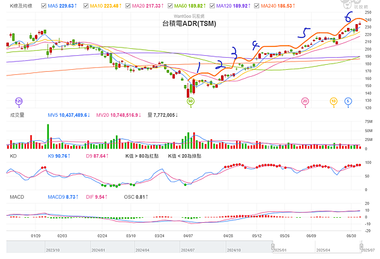
Task: Select the yellow 10 marker pin
Action: click(334, 101)
